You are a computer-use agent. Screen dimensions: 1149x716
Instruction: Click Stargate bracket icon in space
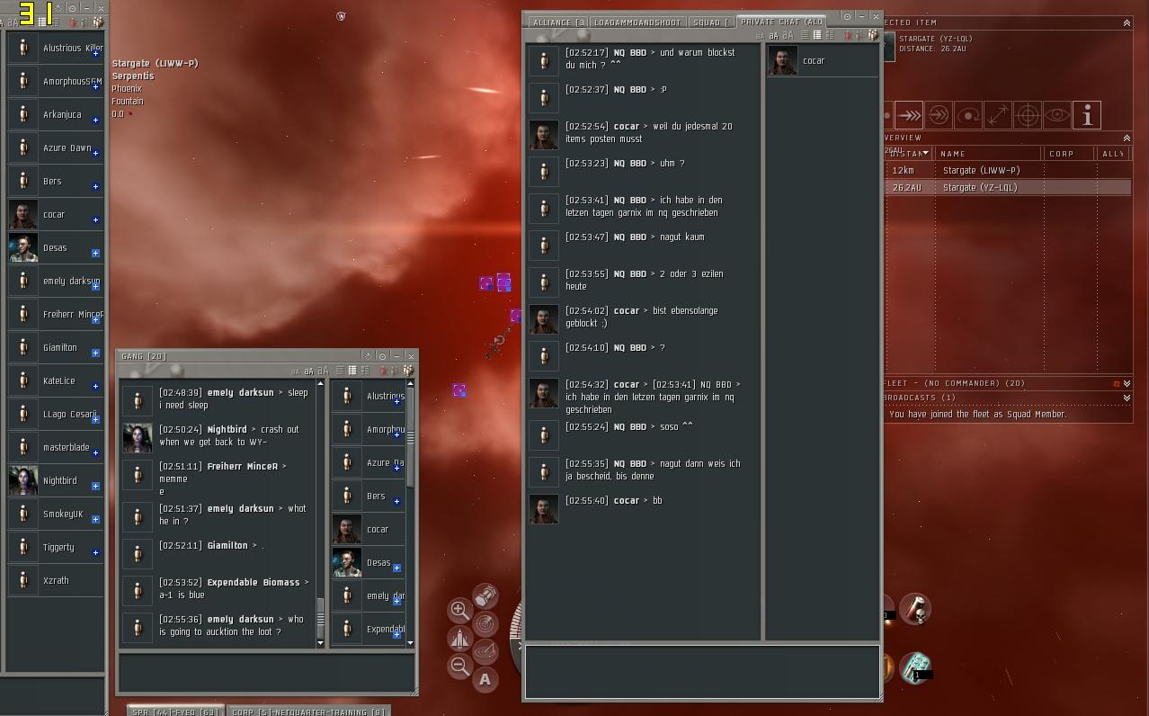click(341, 16)
